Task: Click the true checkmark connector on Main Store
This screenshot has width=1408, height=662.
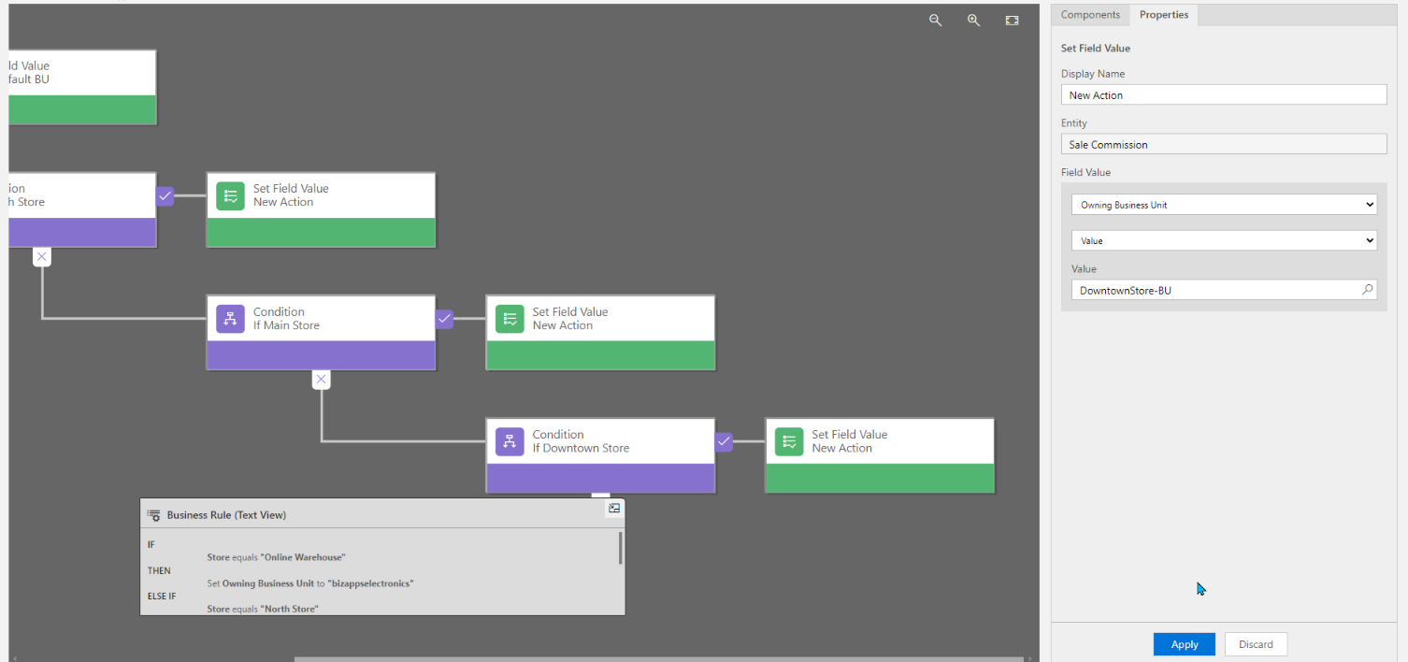Action: pos(445,319)
